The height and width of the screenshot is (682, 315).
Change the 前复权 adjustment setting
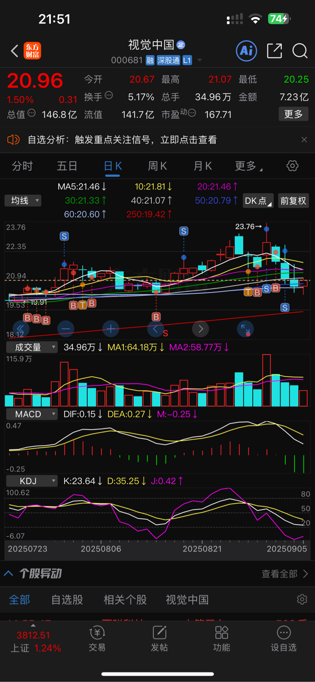click(293, 201)
